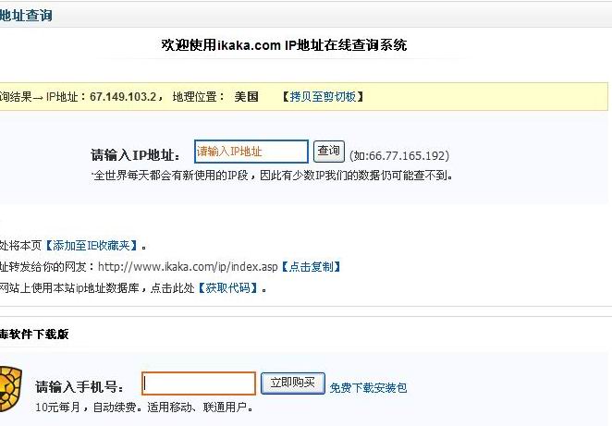
Task: Click the 美国 location result text
Action: pyautogui.click(x=246, y=96)
